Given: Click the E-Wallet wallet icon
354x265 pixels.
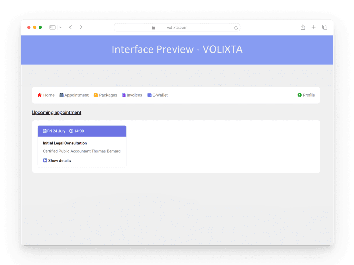Looking at the screenshot, I should coord(149,95).
